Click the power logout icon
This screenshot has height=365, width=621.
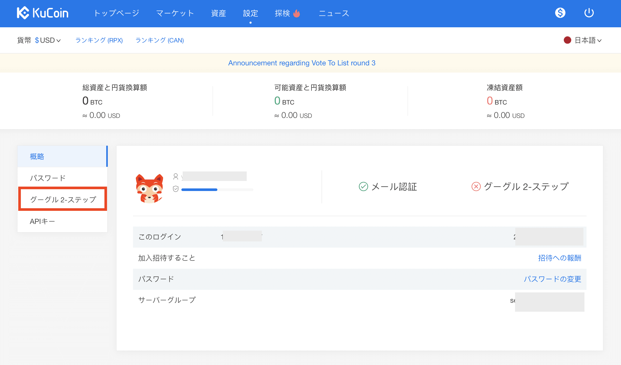589,13
